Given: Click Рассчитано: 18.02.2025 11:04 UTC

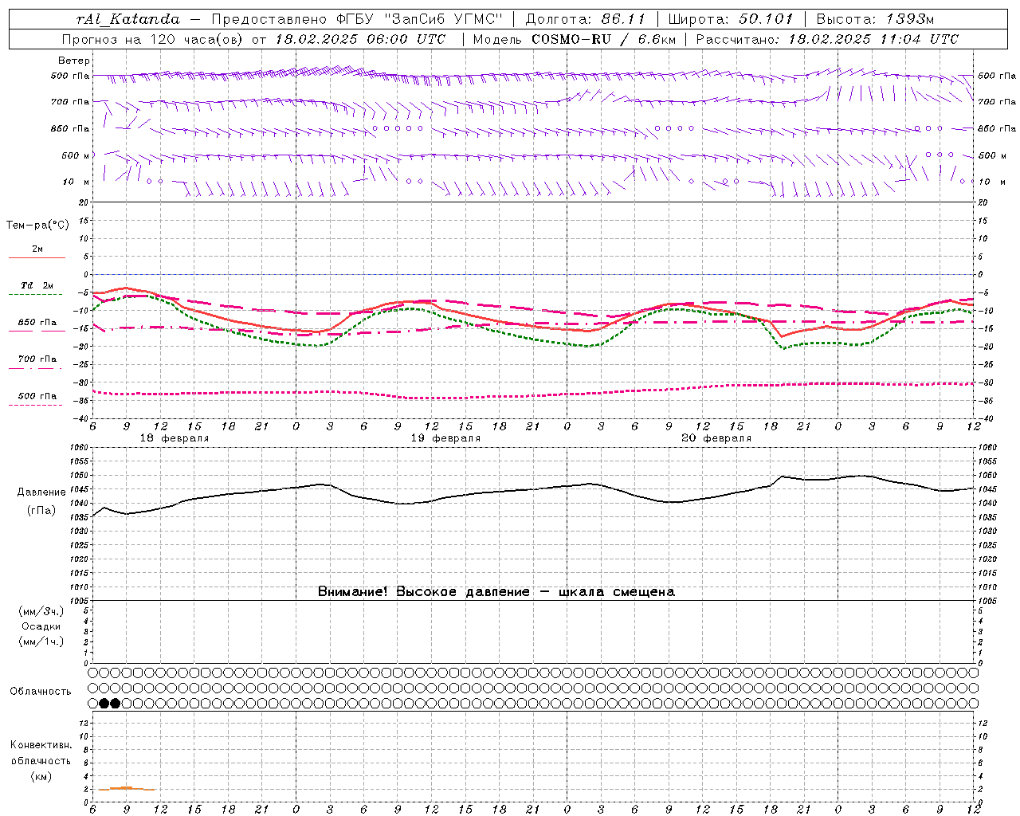Looking at the screenshot, I should click(827, 39).
